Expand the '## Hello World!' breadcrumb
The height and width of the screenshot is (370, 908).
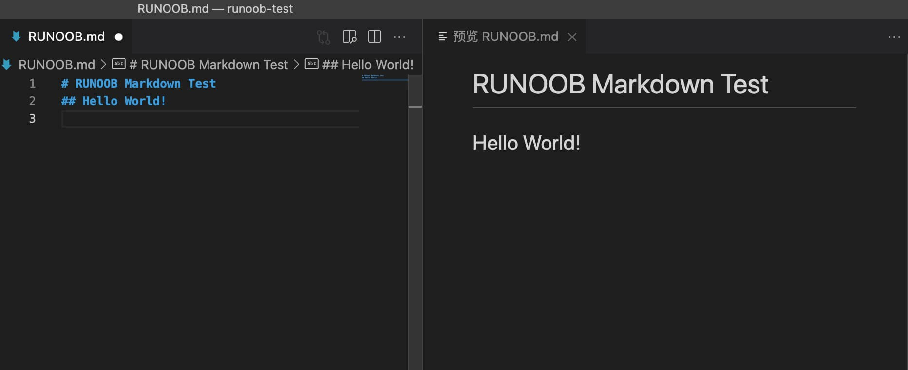368,65
